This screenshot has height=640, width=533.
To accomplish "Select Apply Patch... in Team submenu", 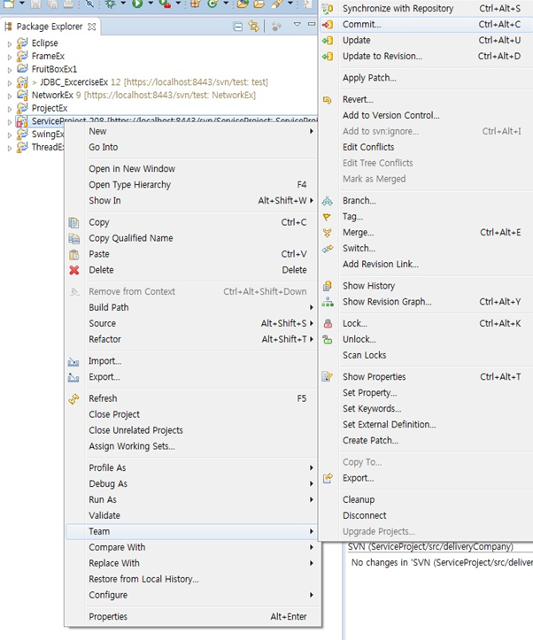I will pyautogui.click(x=427, y=78).
